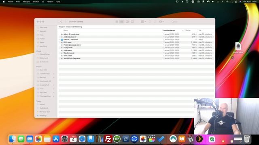Image resolution: width=259 pixels, height=145 pixels.
Task: Open the Trash in the Dock
Action: tap(246, 139)
